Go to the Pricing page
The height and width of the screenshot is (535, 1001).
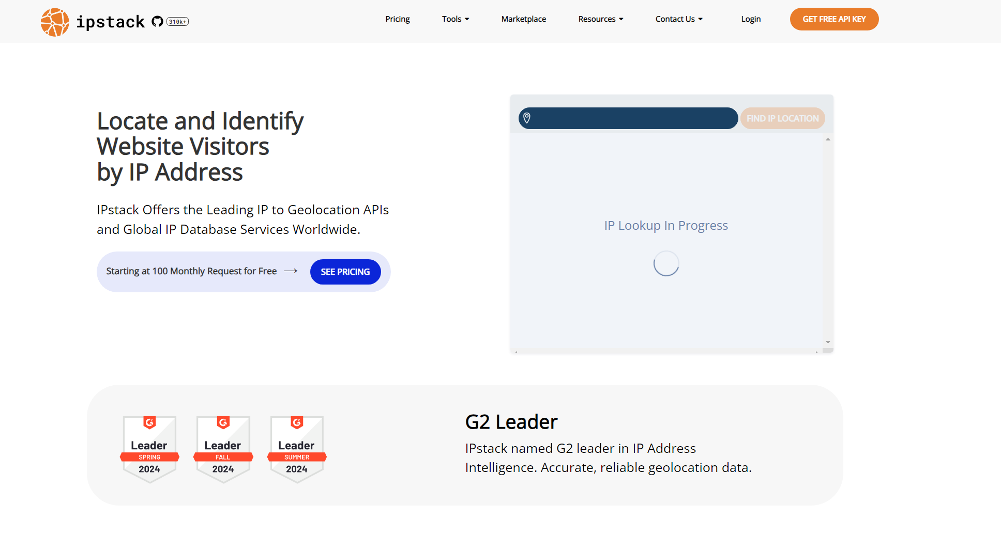[x=397, y=19]
